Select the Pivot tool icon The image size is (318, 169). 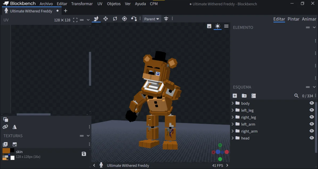tap(124, 19)
